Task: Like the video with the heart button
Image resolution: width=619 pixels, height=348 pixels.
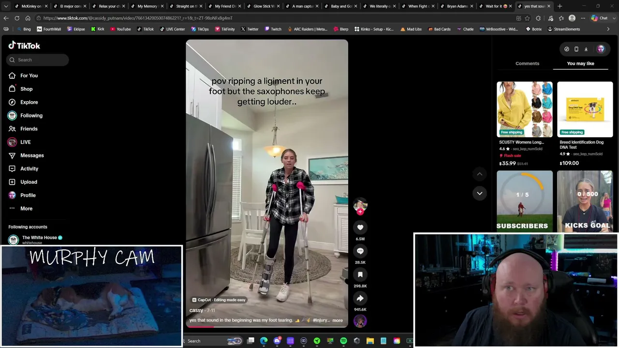Action: pyautogui.click(x=360, y=227)
